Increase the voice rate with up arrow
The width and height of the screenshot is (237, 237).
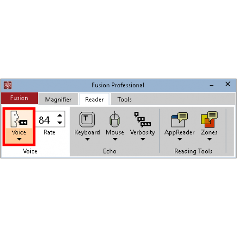click(x=60, y=115)
